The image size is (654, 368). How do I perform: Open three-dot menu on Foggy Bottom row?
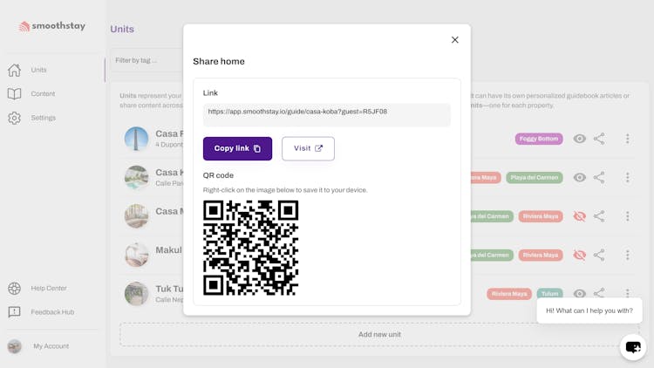(x=627, y=139)
